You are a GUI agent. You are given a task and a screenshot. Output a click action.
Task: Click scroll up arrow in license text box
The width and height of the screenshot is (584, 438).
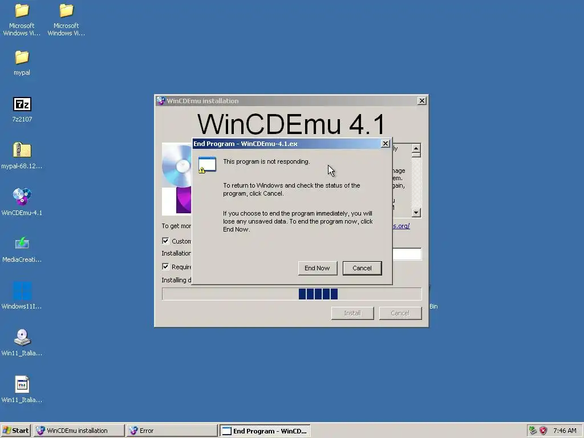tap(416, 148)
